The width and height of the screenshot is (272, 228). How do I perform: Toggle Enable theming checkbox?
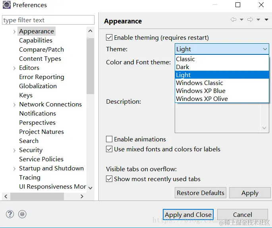coord(109,37)
